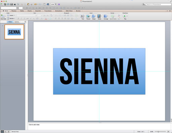The image size is (172, 133).
Task: Select the Slides pane tab
Action: pyautogui.click(x=10, y=22)
